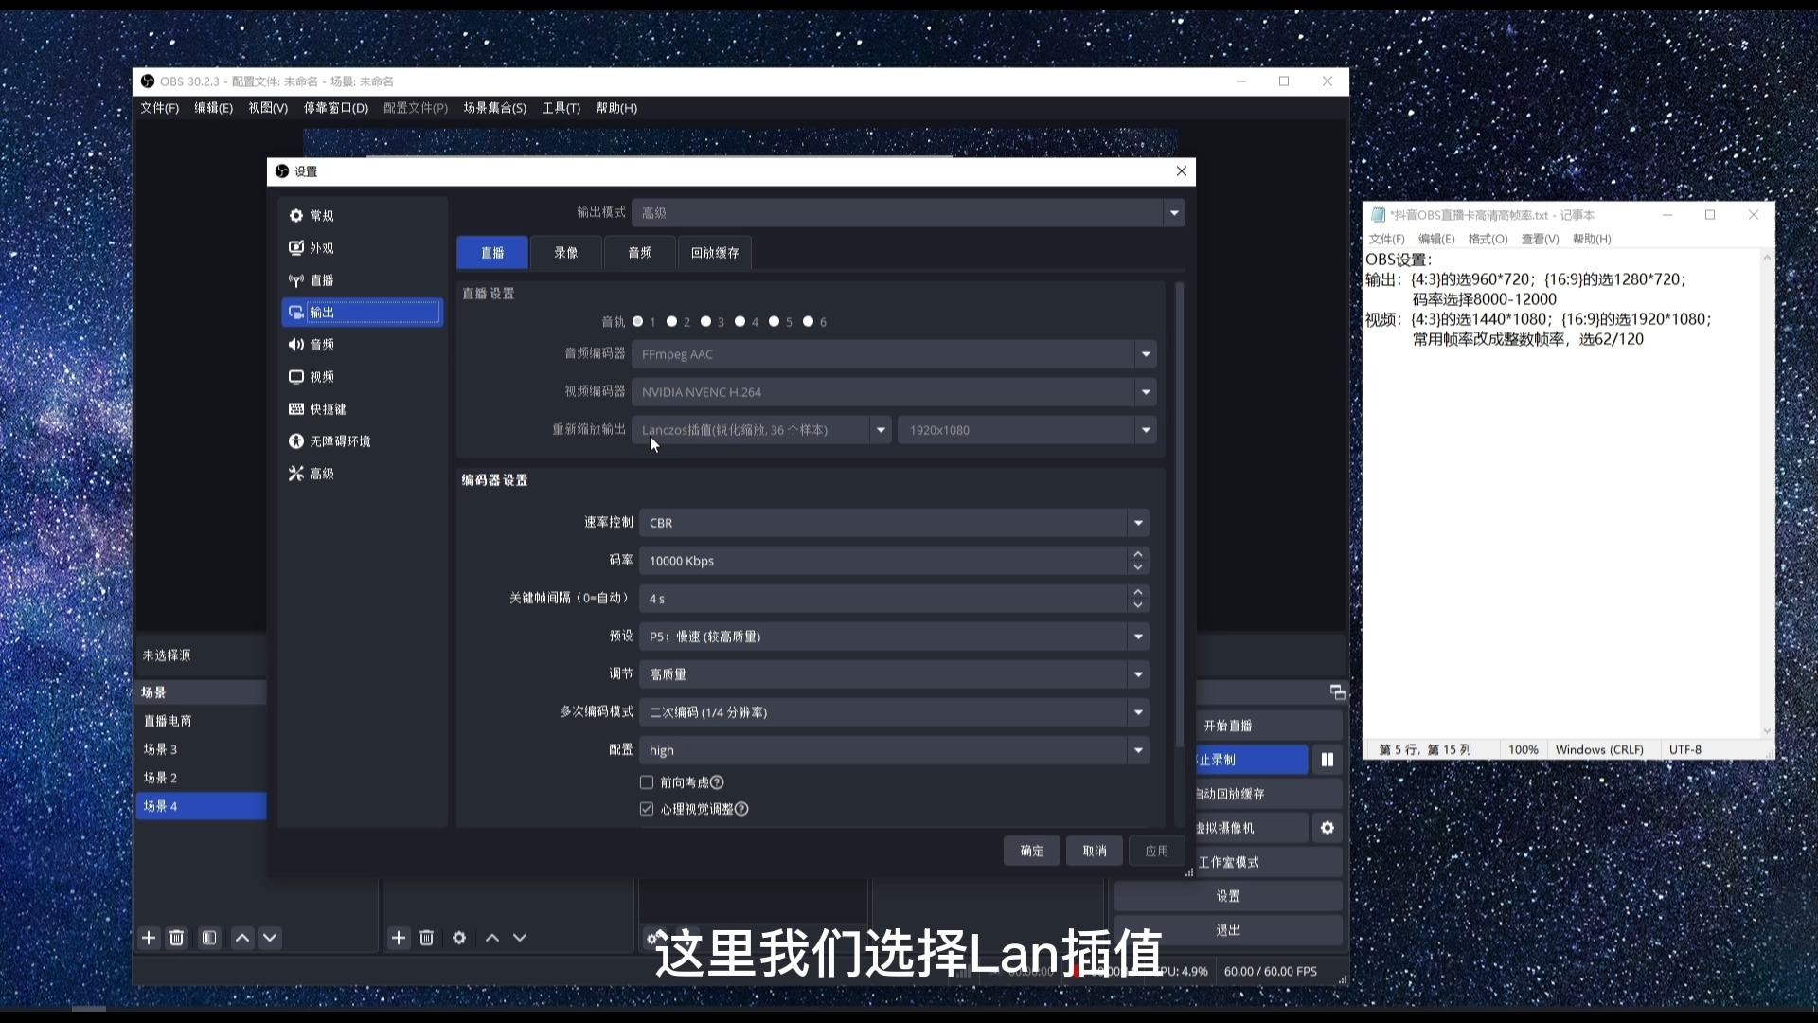Open the 配置 high profile dropdown
This screenshot has height=1023, width=1818.
click(x=894, y=750)
